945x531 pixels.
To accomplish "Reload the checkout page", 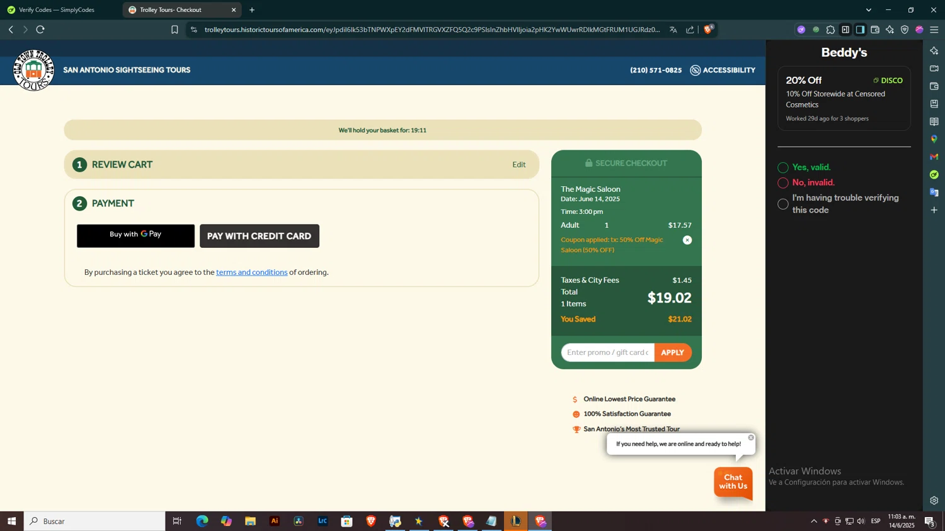I will (x=40, y=30).
